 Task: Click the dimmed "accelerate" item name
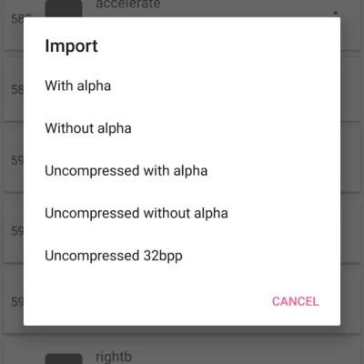(128, 5)
